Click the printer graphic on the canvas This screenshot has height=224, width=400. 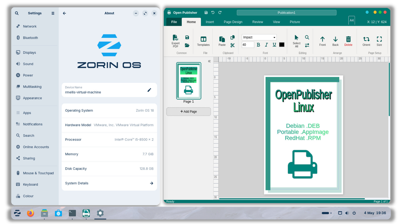click(x=303, y=164)
